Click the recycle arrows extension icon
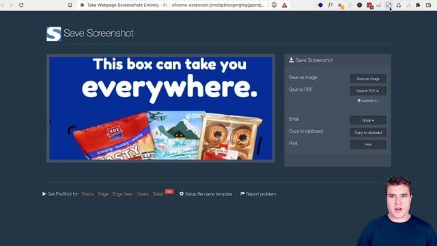This screenshot has width=437, height=246. (399, 5)
